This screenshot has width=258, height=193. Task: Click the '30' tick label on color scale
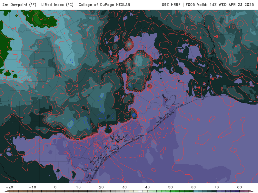(x=124, y=187)
